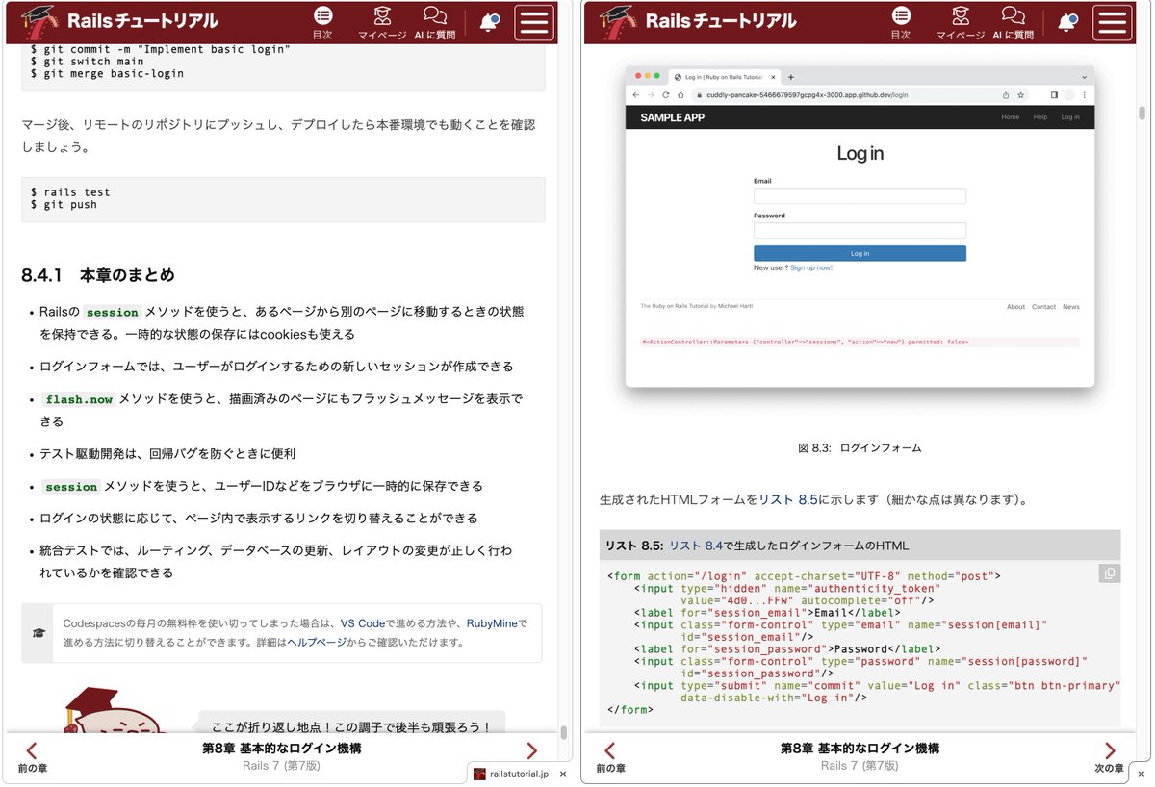The image size is (1155, 787).
Task: Open 目次 icon in the right panel header
Action: pos(900,20)
